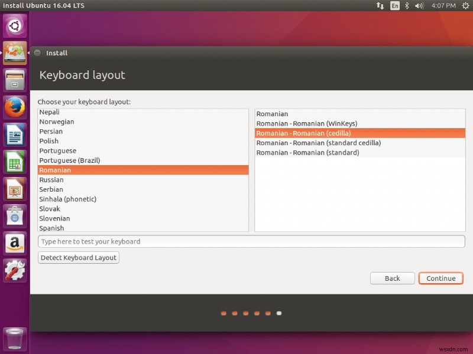Click the volume icon in the top panel
473x354 pixels.
(419, 5)
